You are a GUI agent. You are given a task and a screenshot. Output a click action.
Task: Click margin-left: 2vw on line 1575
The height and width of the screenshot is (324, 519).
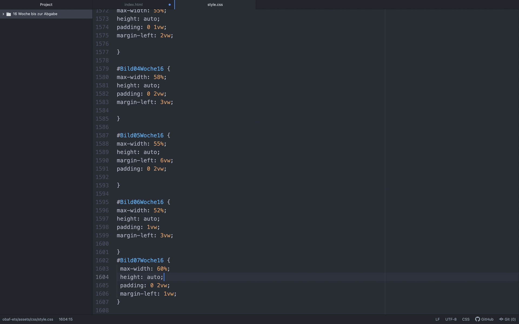point(145,35)
